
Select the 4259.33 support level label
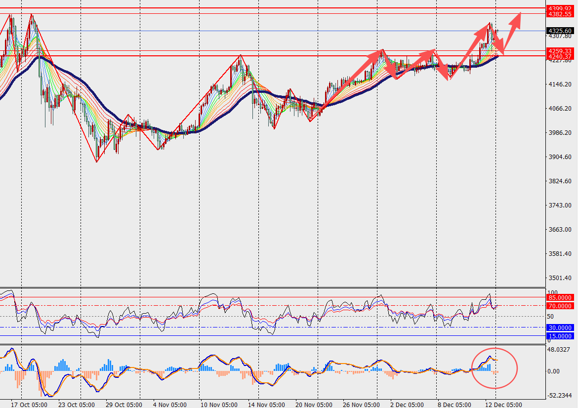560,51
